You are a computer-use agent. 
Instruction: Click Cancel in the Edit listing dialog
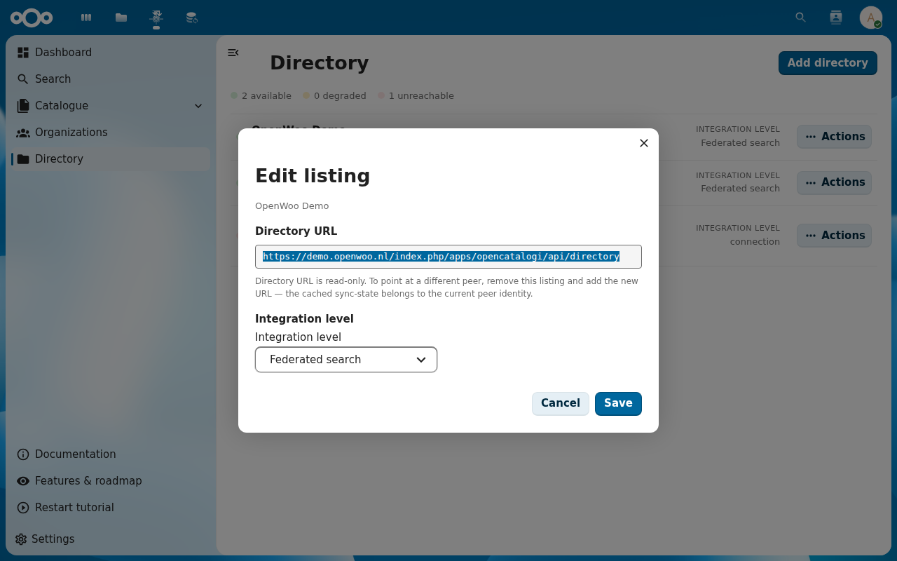pyautogui.click(x=561, y=403)
